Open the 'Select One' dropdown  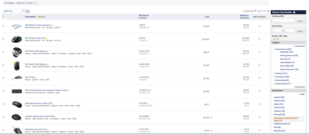pos(13,11)
